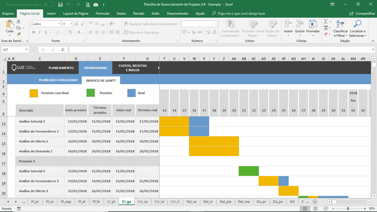Go to CUSTOS, RECEITAS E RISCOS section

(x=132, y=68)
